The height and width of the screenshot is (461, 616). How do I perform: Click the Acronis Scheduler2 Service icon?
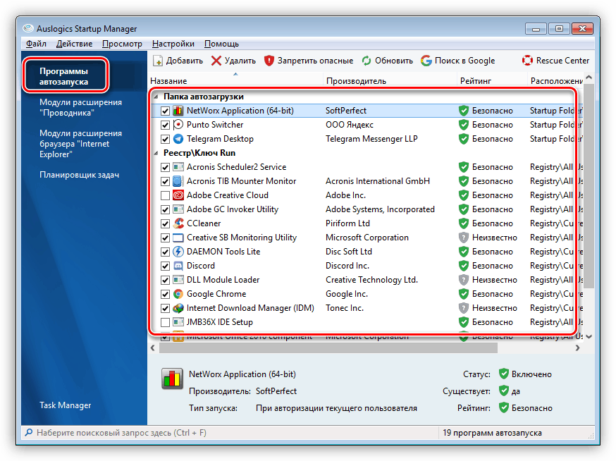(178, 167)
